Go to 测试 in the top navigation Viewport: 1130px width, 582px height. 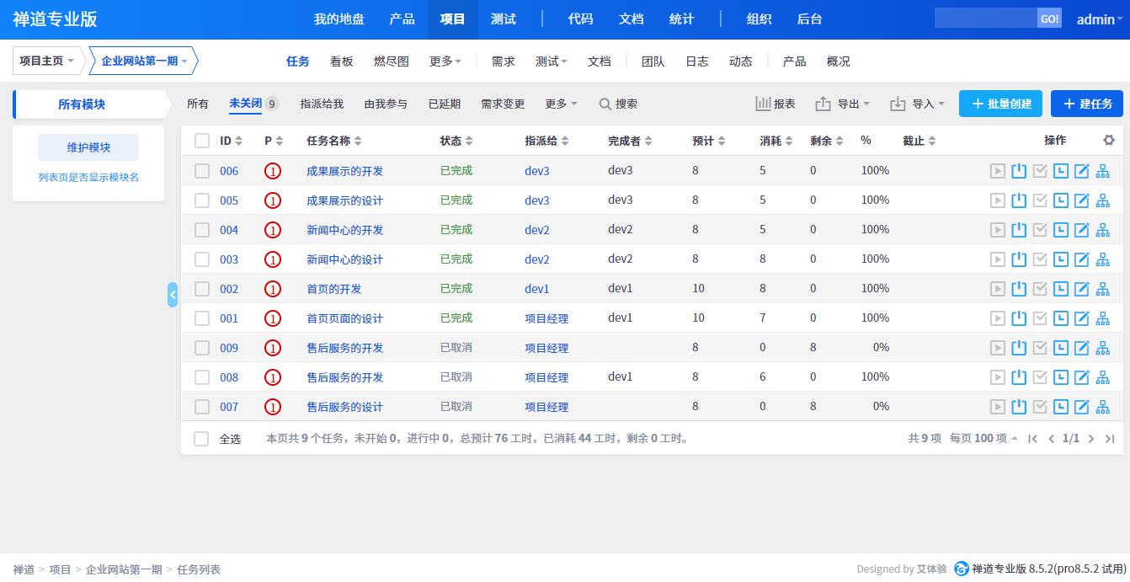point(504,19)
